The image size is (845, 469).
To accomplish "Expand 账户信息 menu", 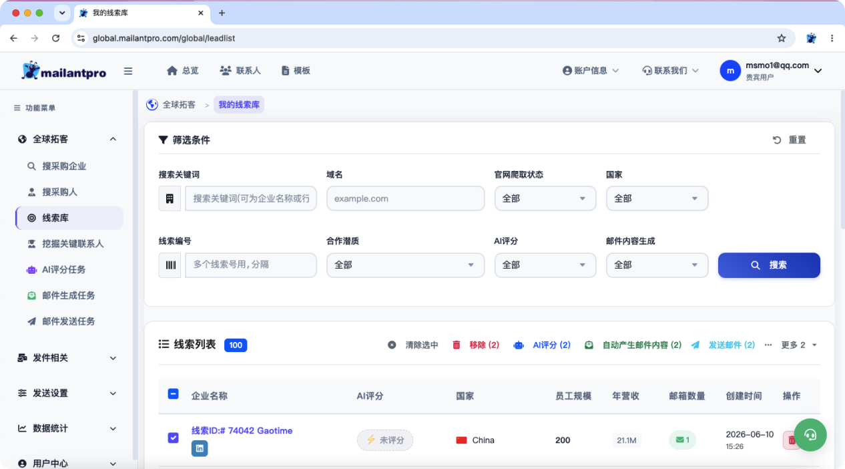I will (591, 71).
